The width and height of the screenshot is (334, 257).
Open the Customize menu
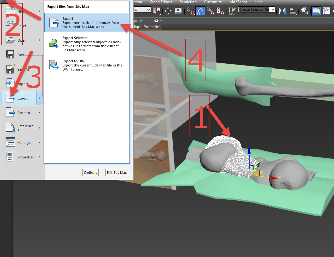pyautogui.click(x=213, y=2)
